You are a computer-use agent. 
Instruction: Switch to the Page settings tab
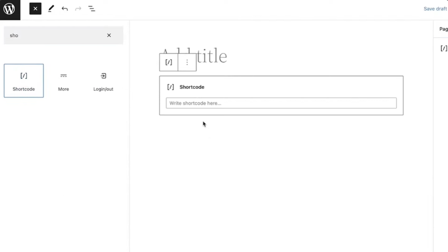[x=443, y=29]
